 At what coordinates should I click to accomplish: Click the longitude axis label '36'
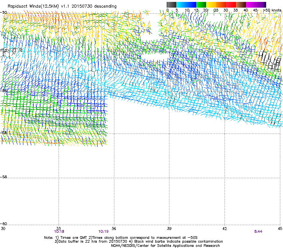[x=114, y=229]
